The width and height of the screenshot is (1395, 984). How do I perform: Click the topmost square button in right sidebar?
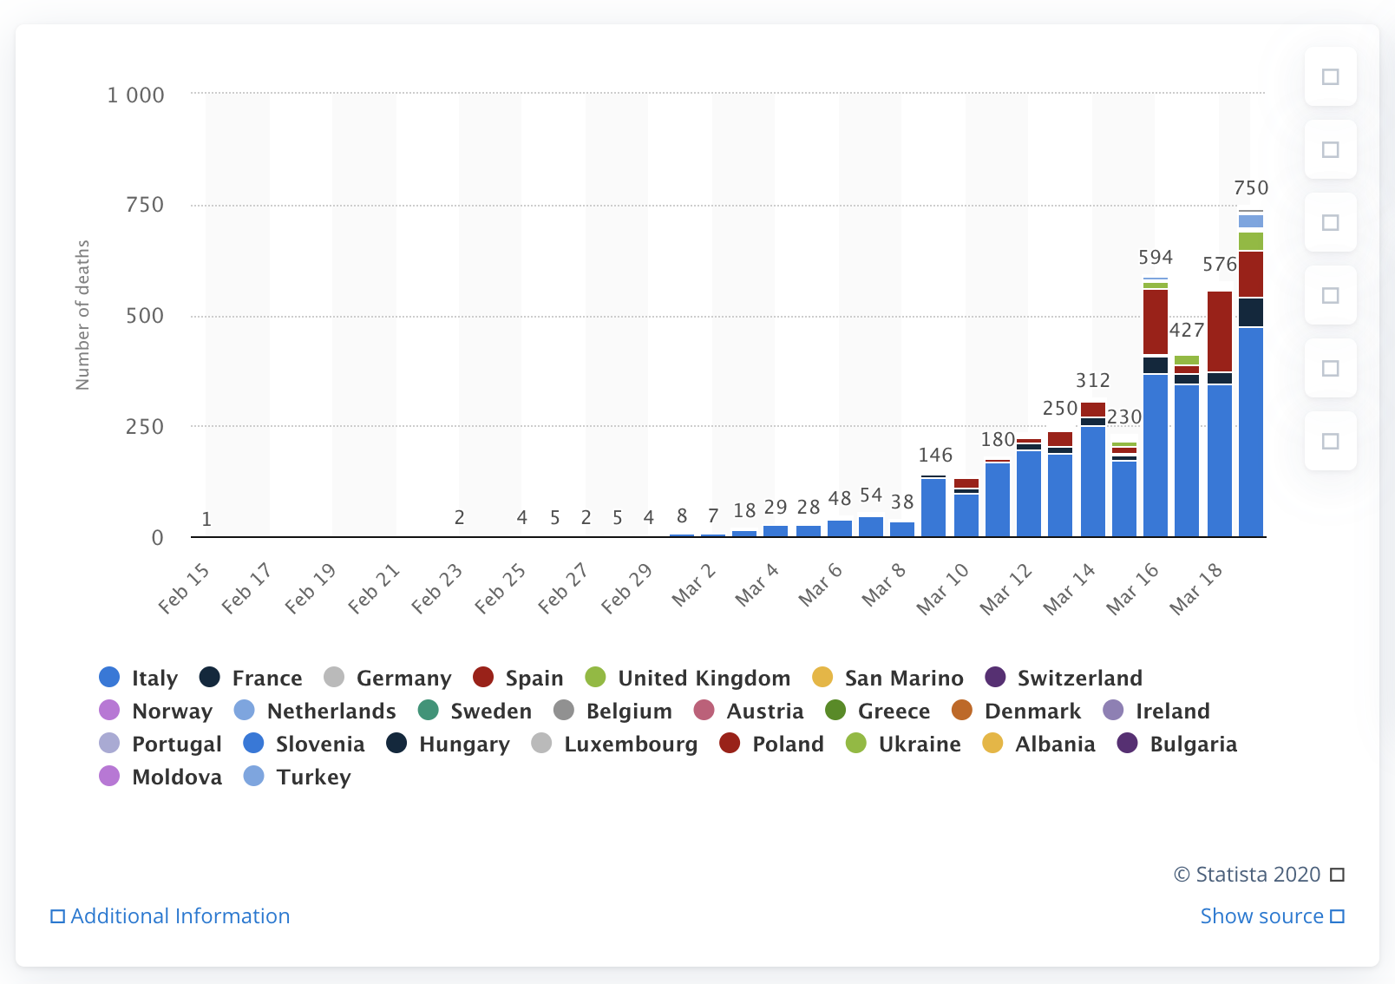coord(1330,77)
